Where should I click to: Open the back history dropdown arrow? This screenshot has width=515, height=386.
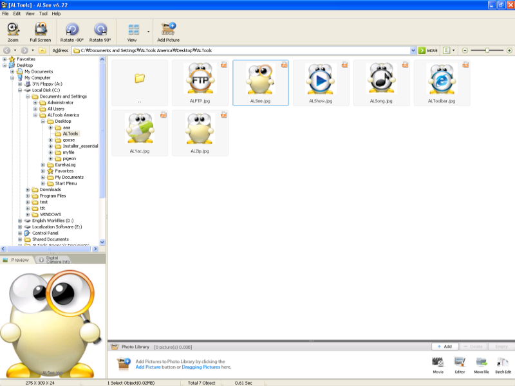15,50
